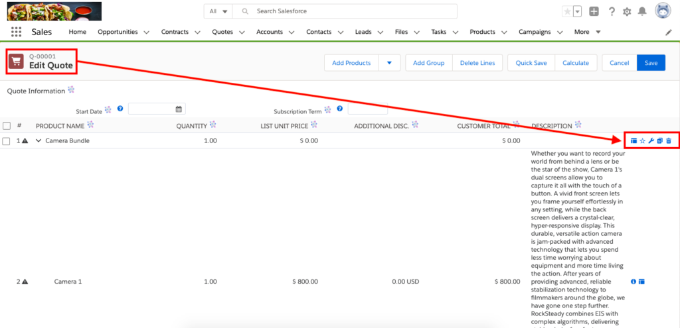Focus the Search Salesforce field

345,11
